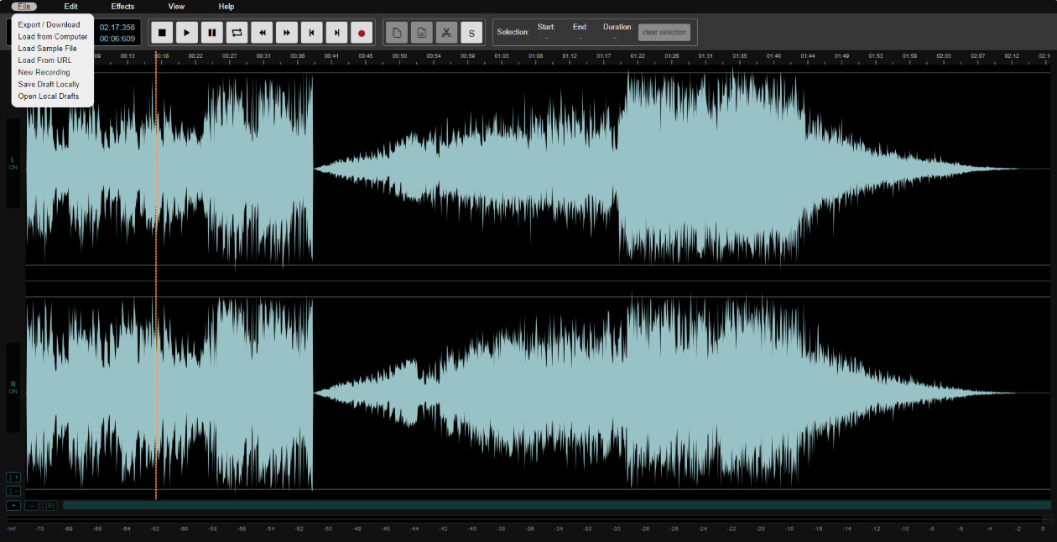
Task: Toggle the Left channel ON switch
Action: click(x=13, y=164)
